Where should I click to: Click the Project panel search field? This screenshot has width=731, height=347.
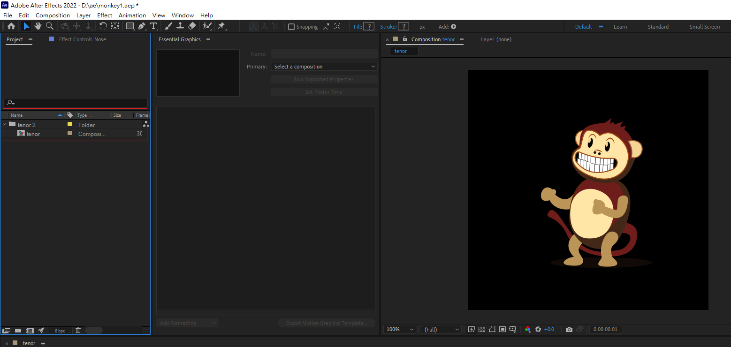pos(77,103)
